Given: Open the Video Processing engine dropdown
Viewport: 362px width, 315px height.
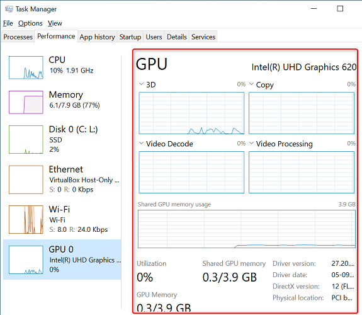Looking at the screenshot, I should click(251, 143).
